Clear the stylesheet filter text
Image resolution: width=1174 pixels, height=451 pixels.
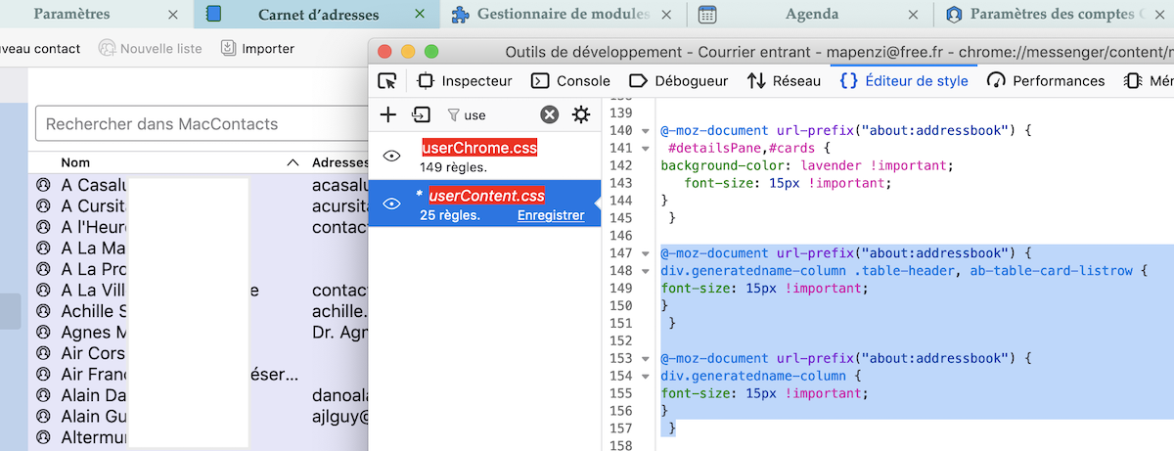[550, 115]
